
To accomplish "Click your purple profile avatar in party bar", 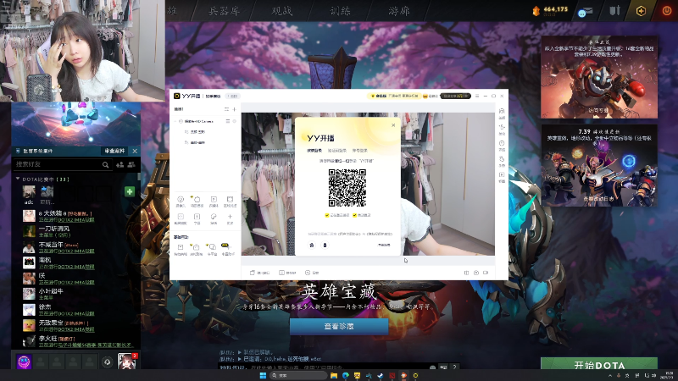I will 24,362.
